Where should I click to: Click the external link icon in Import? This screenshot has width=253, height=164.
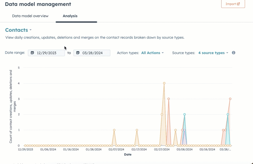pos(238,4)
